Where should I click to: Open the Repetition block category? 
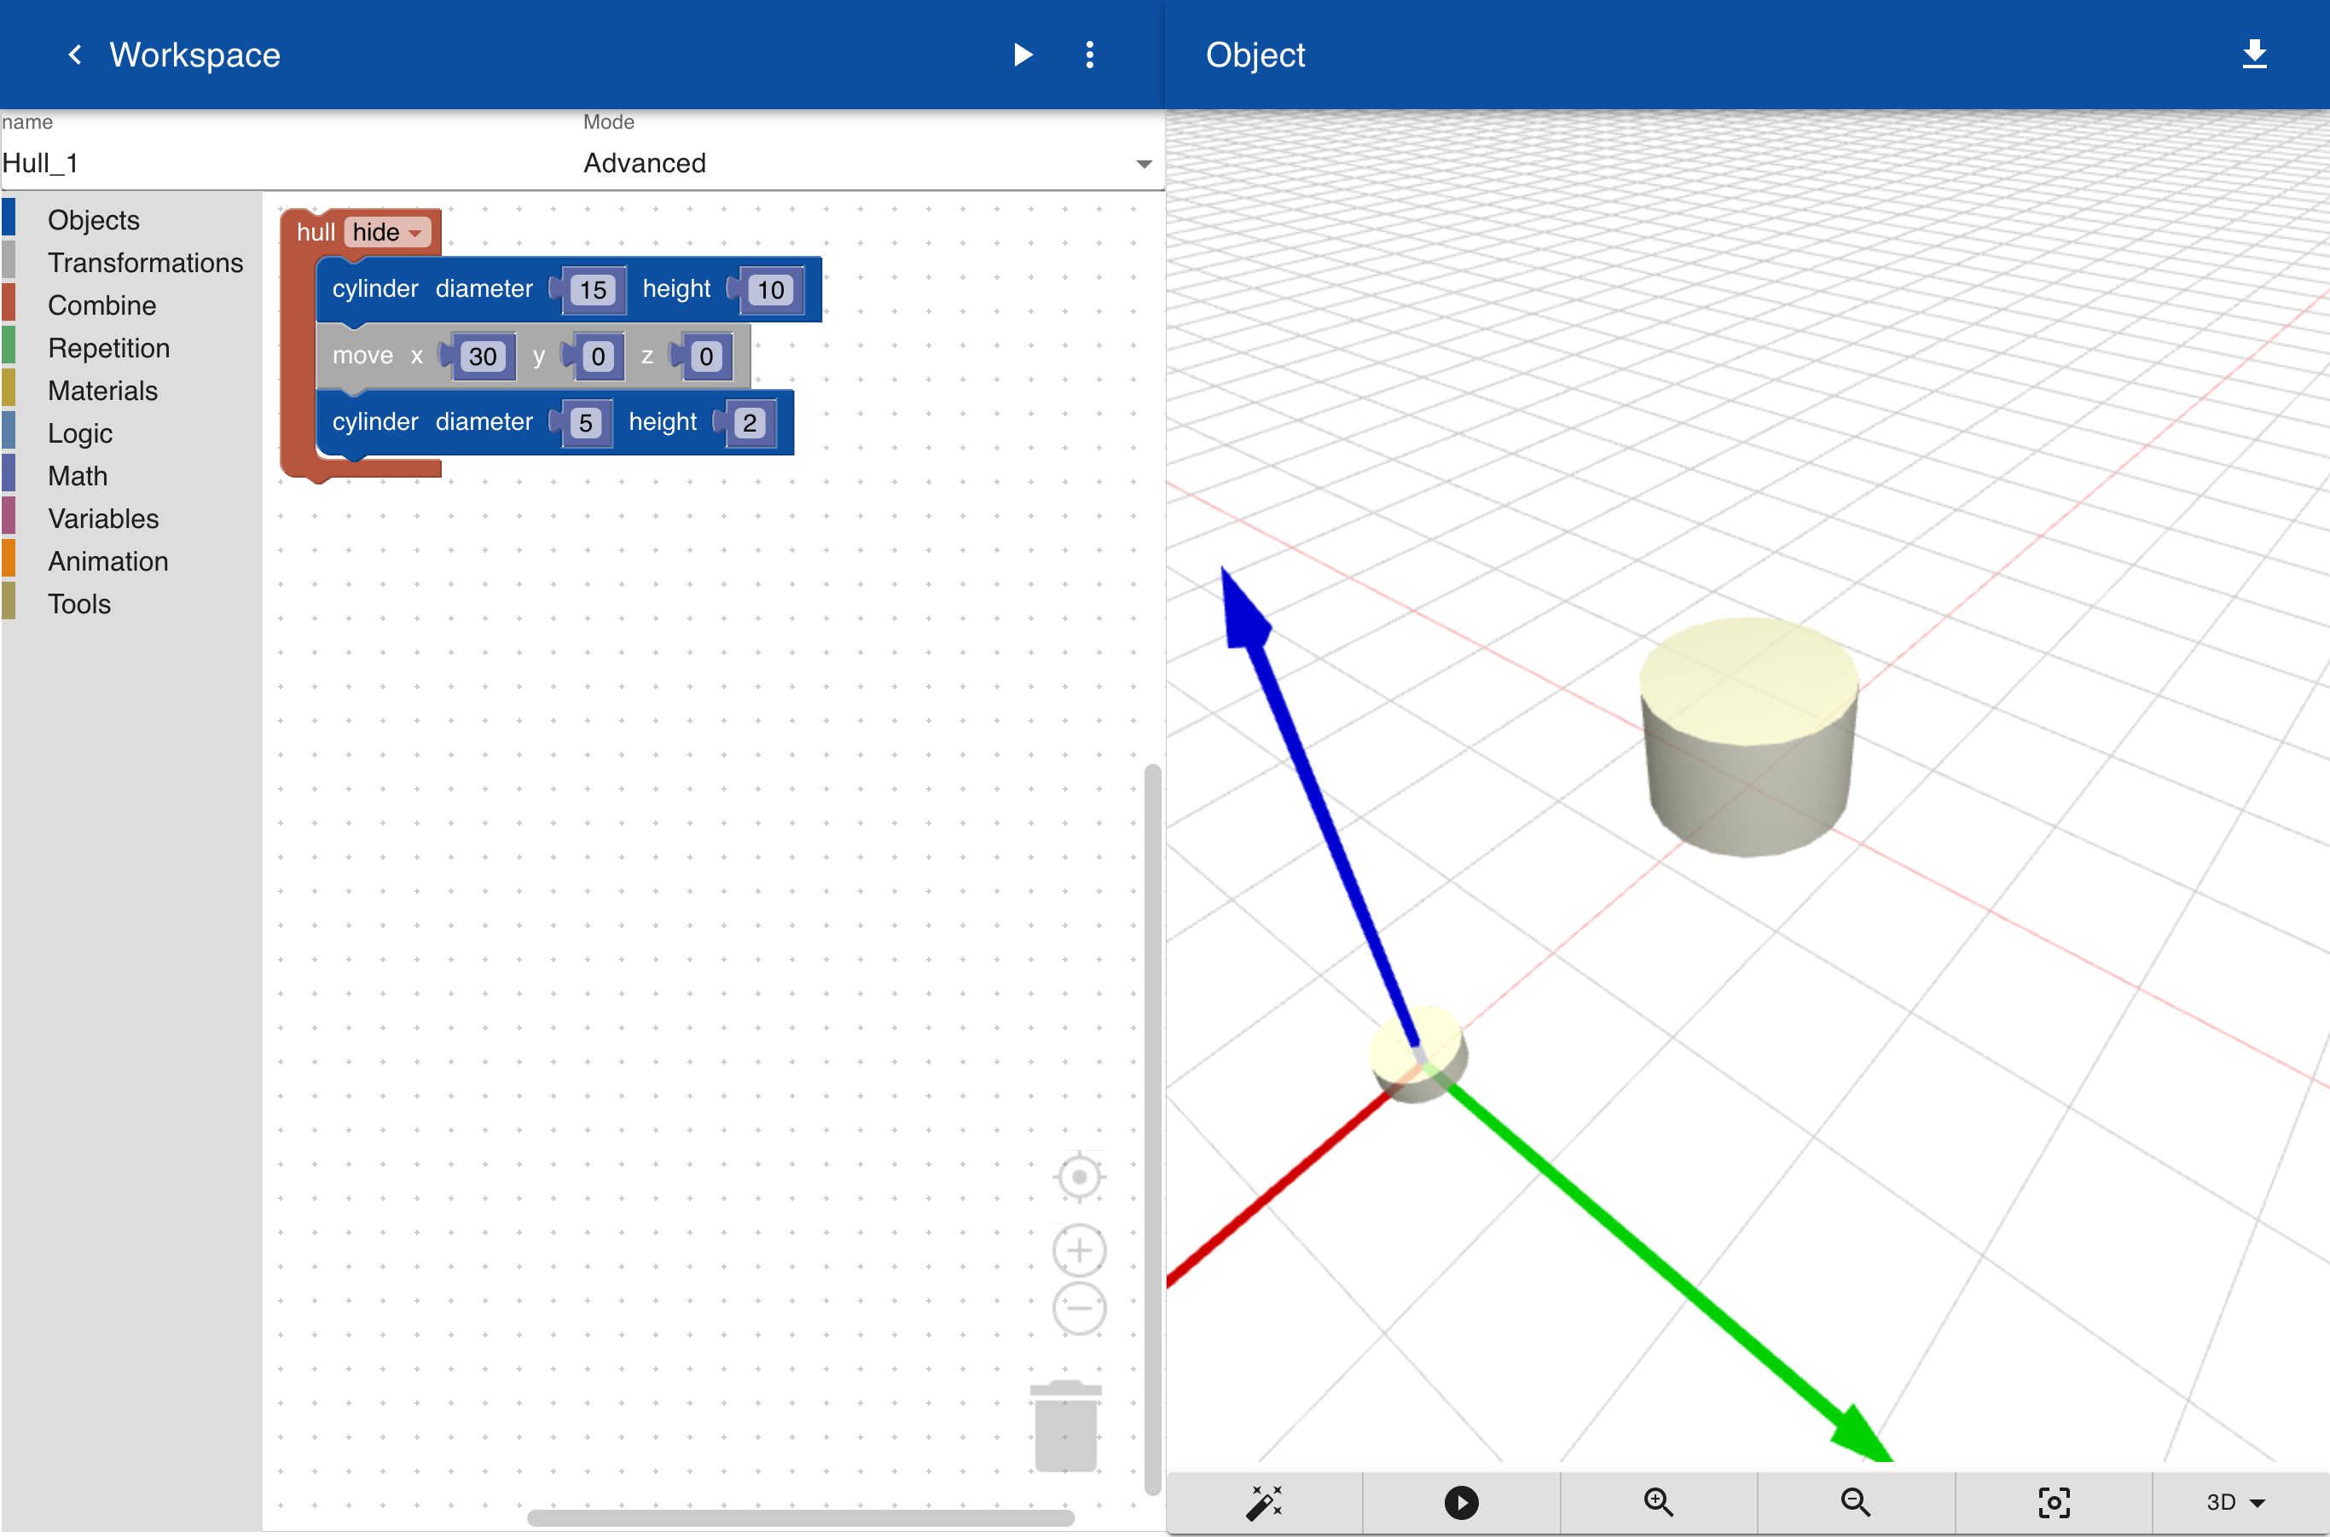(109, 348)
